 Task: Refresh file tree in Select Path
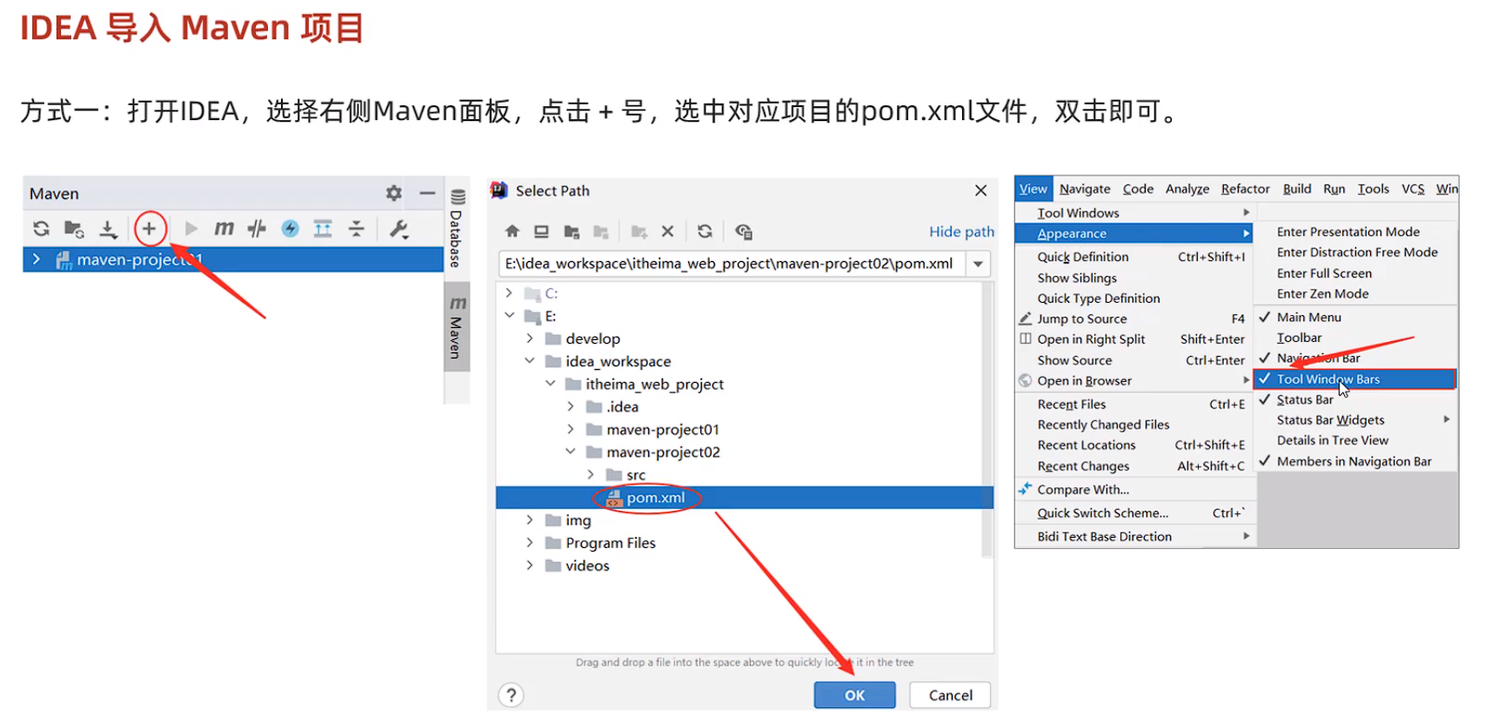tap(705, 231)
